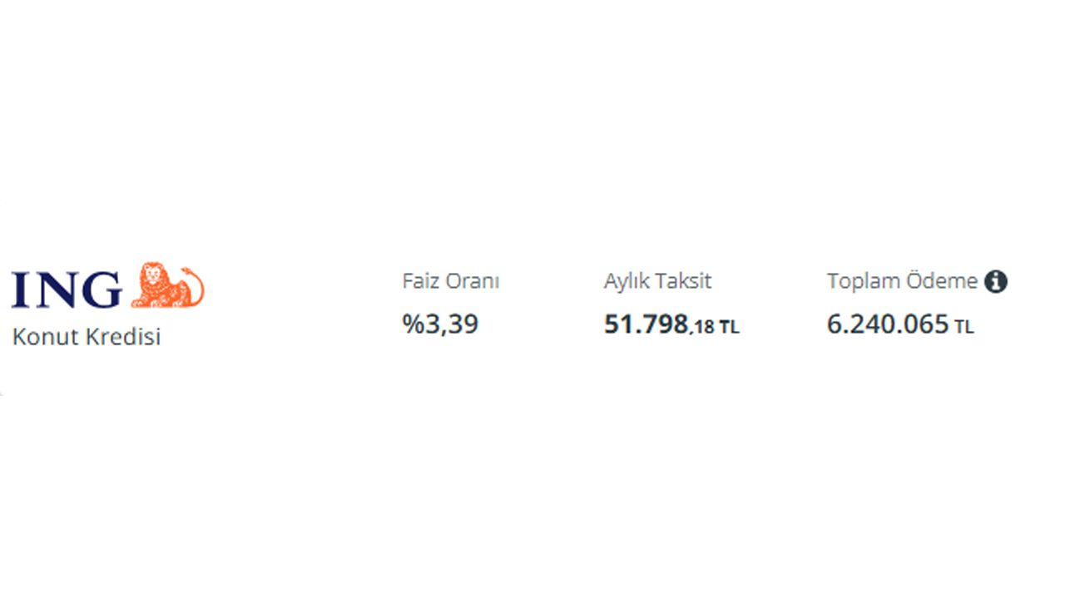Click the %3,39 interest rate value
This screenshot has width=1065, height=599.
coord(440,324)
